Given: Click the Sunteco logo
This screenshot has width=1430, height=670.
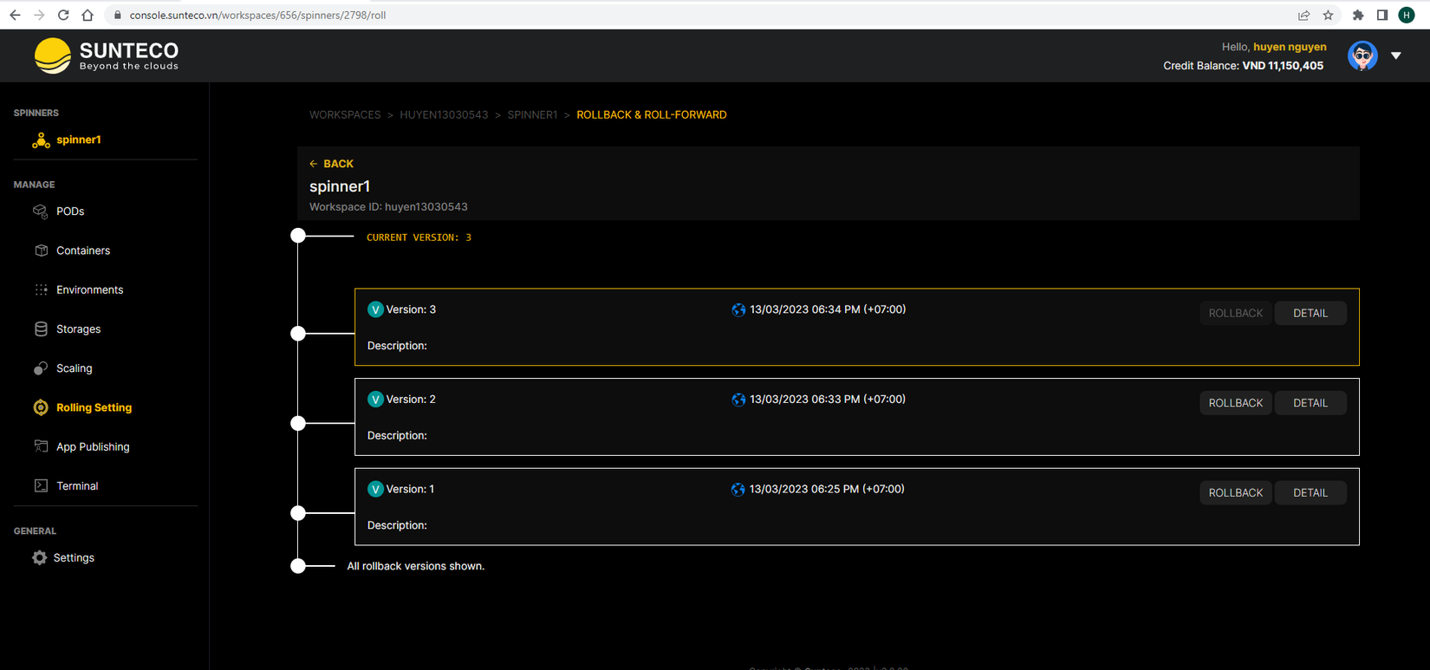Looking at the screenshot, I should (x=106, y=55).
